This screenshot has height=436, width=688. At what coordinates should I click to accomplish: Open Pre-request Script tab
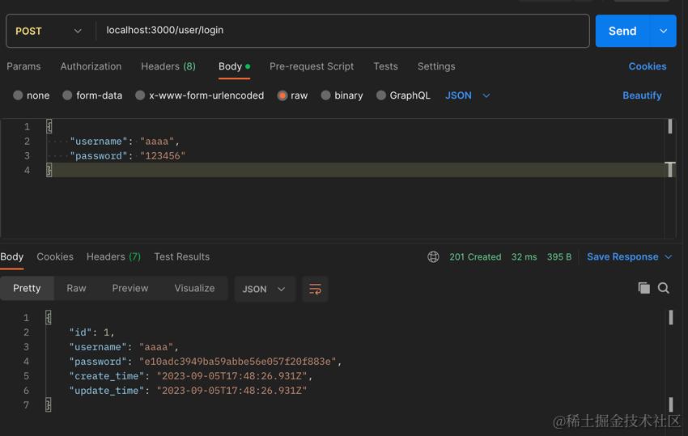312,66
